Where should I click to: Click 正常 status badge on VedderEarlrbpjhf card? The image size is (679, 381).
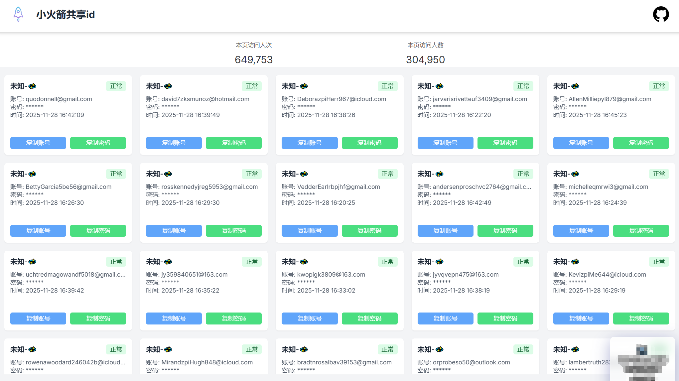tap(387, 174)
